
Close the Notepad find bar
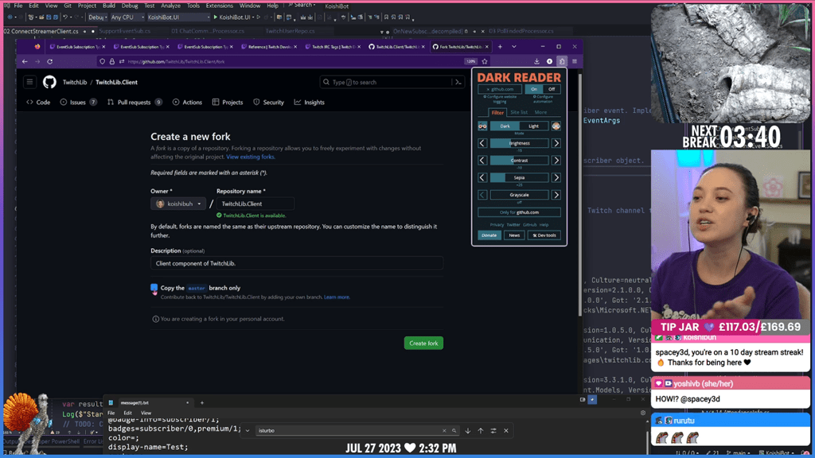[505, 430]
